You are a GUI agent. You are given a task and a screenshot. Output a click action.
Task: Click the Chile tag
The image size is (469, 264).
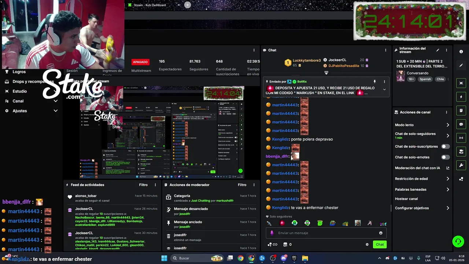[440, 79]
